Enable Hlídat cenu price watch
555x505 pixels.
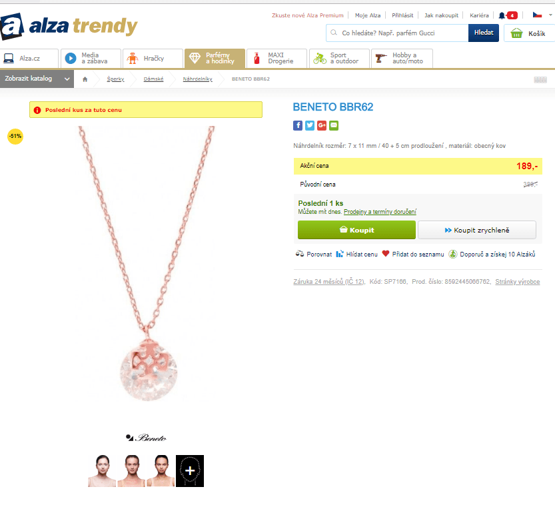point(357,254)
